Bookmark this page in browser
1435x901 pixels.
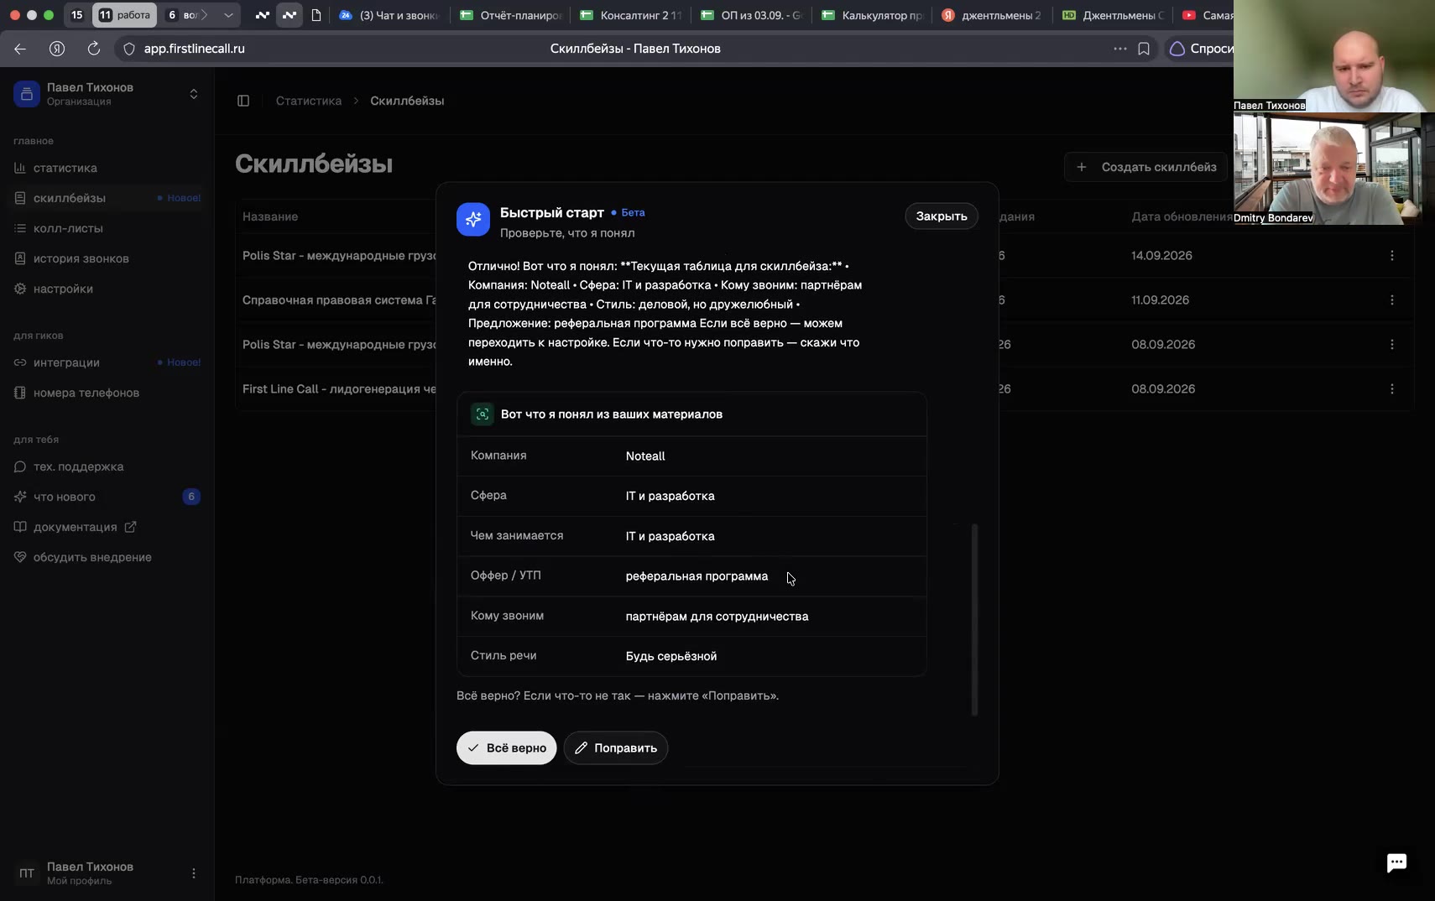point(1144,49)
